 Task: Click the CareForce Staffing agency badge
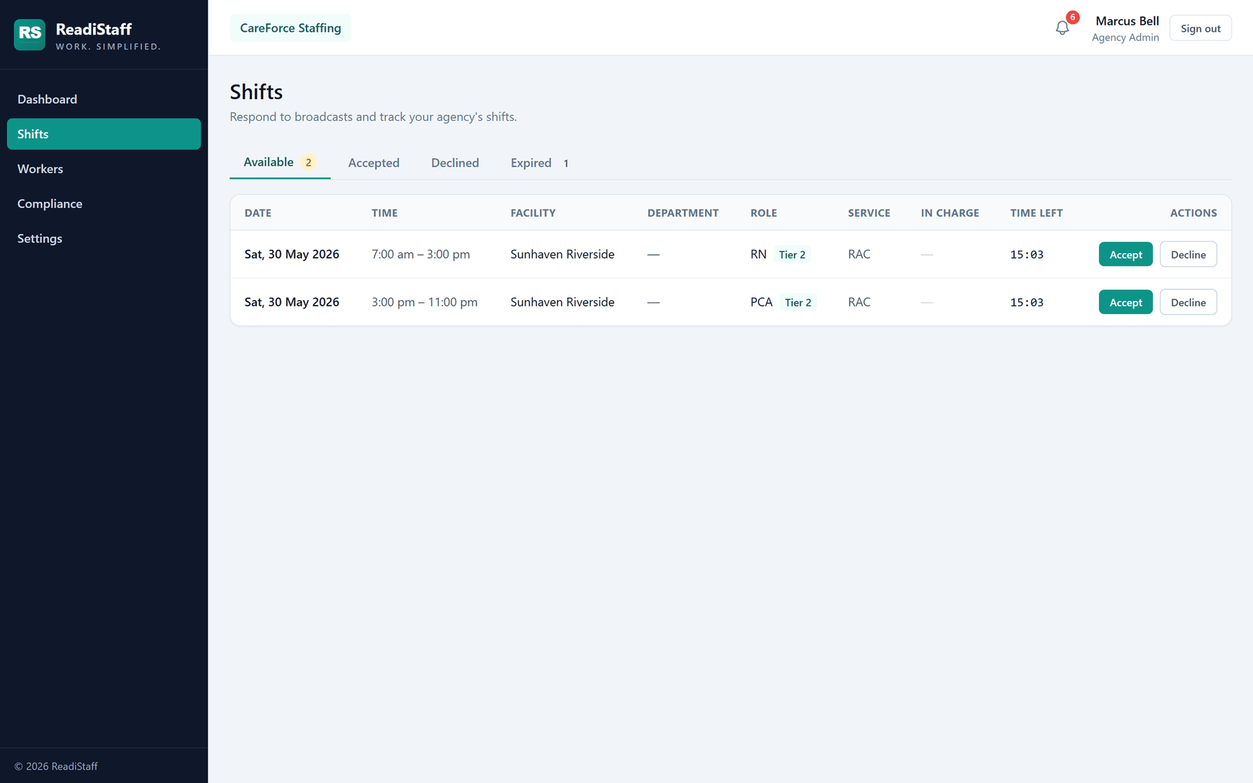tap(290, 28)
